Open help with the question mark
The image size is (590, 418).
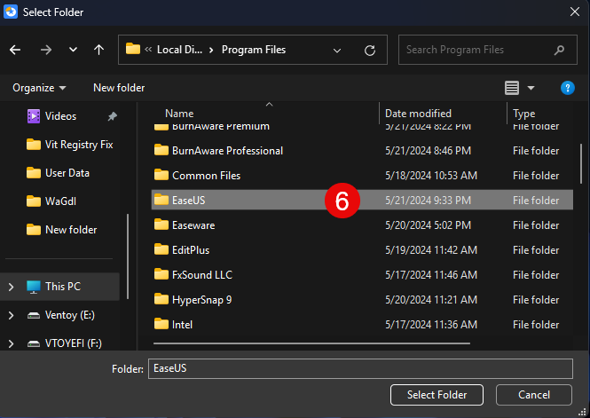click(568, 88)
